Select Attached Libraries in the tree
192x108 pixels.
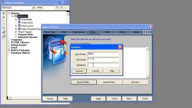tap(28, 37)
